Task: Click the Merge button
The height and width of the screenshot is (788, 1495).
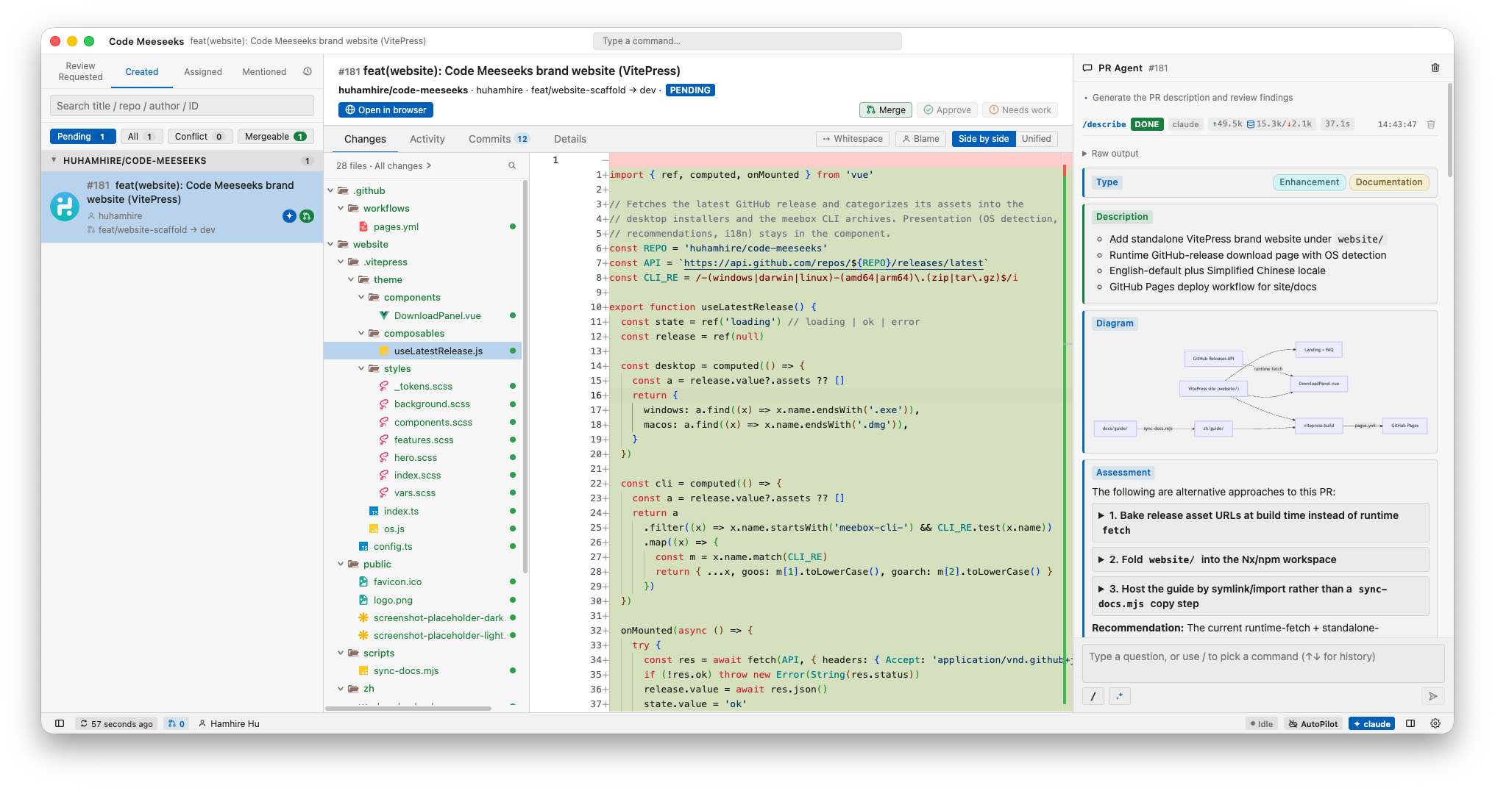Action: pyautogui.click(x=886, y=110)
